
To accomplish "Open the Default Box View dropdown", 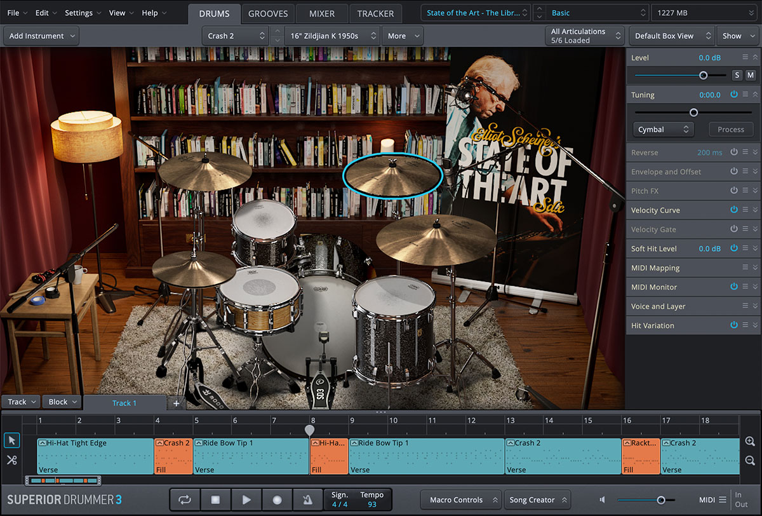I will [671, 36].
